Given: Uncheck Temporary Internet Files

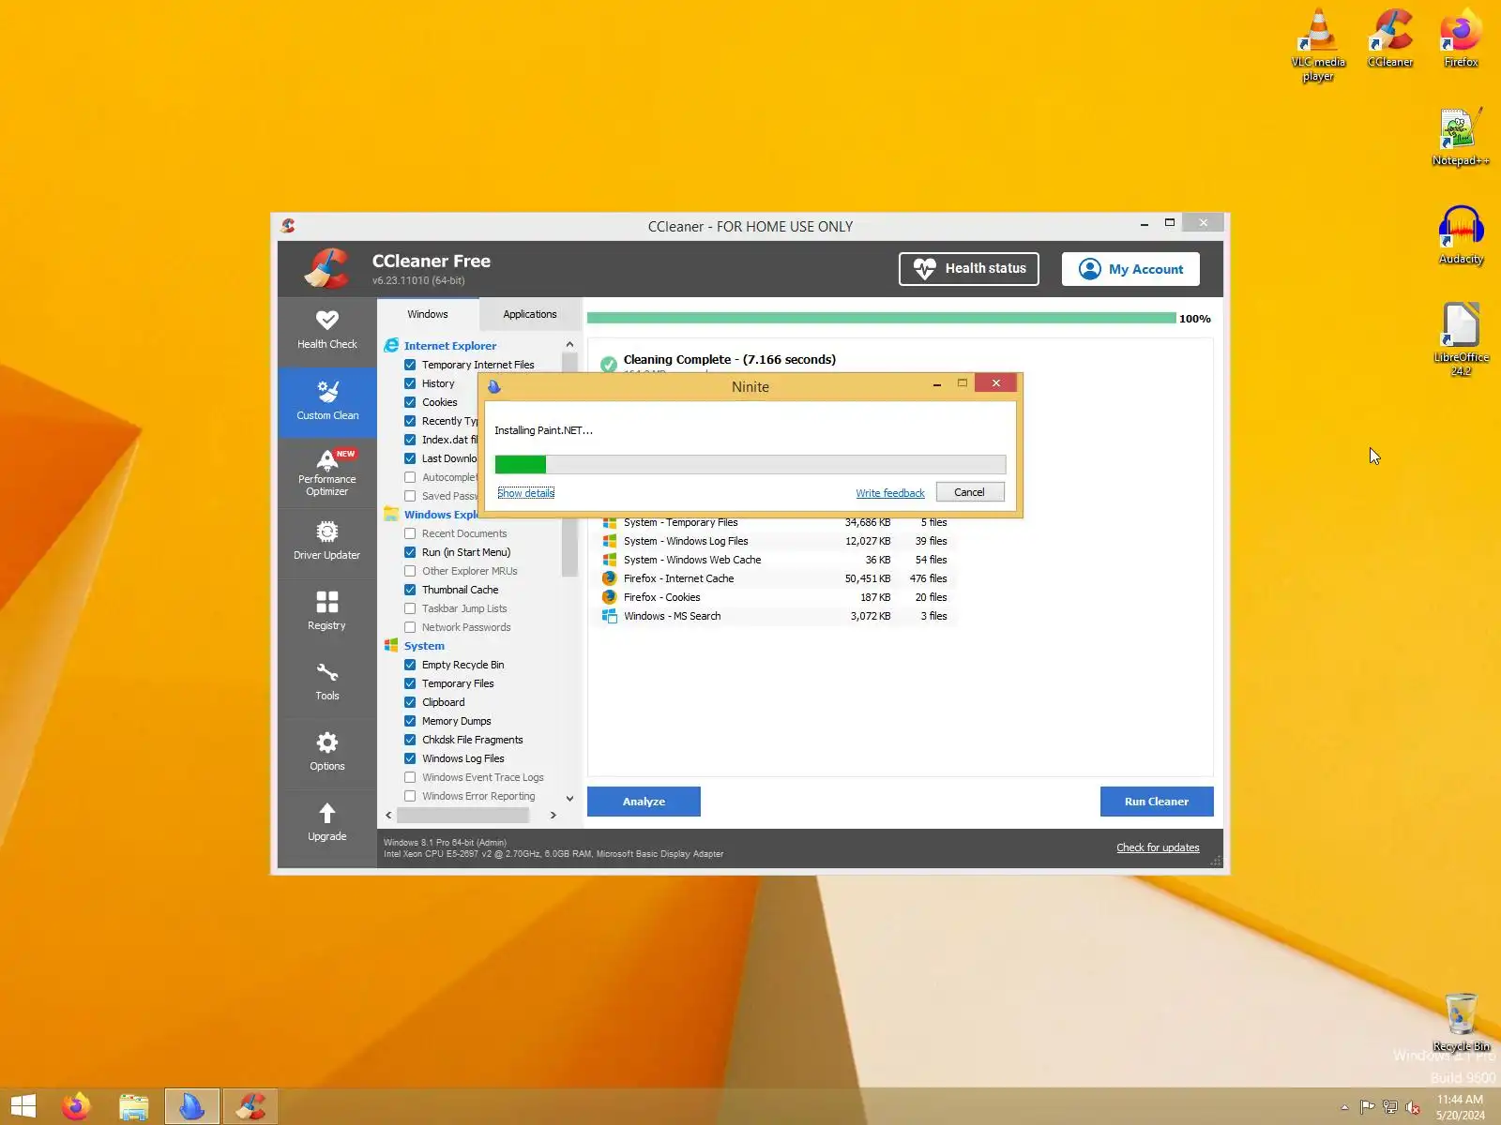Looking at the screenshot, I should (x=410, y=365).
